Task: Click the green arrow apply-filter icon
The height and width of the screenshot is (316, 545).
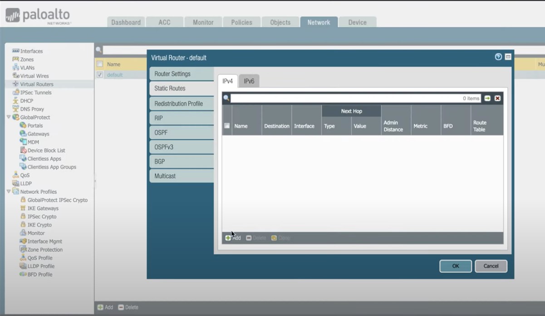Action: 487,98
